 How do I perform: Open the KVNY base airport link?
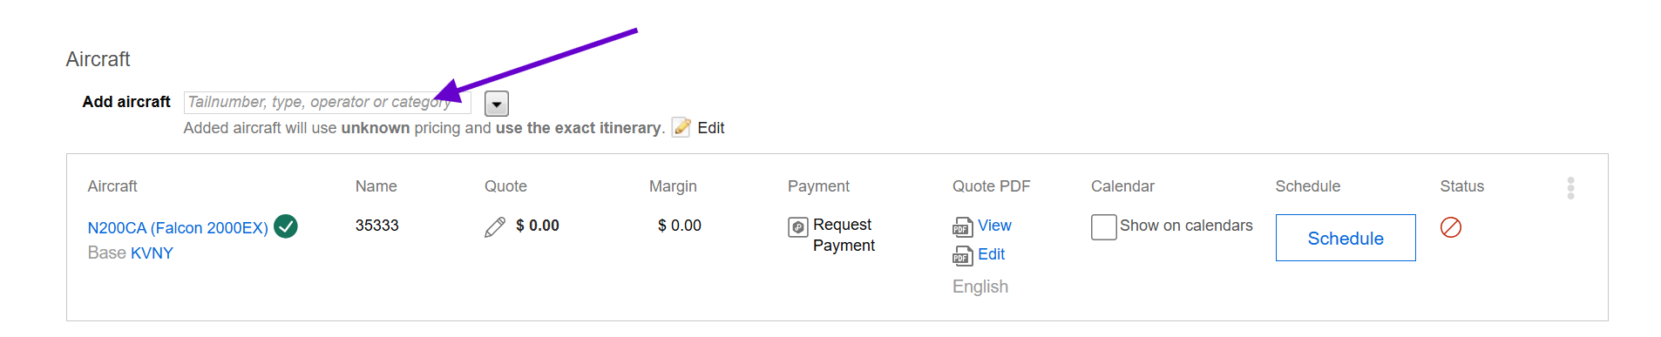click(152, 253)
